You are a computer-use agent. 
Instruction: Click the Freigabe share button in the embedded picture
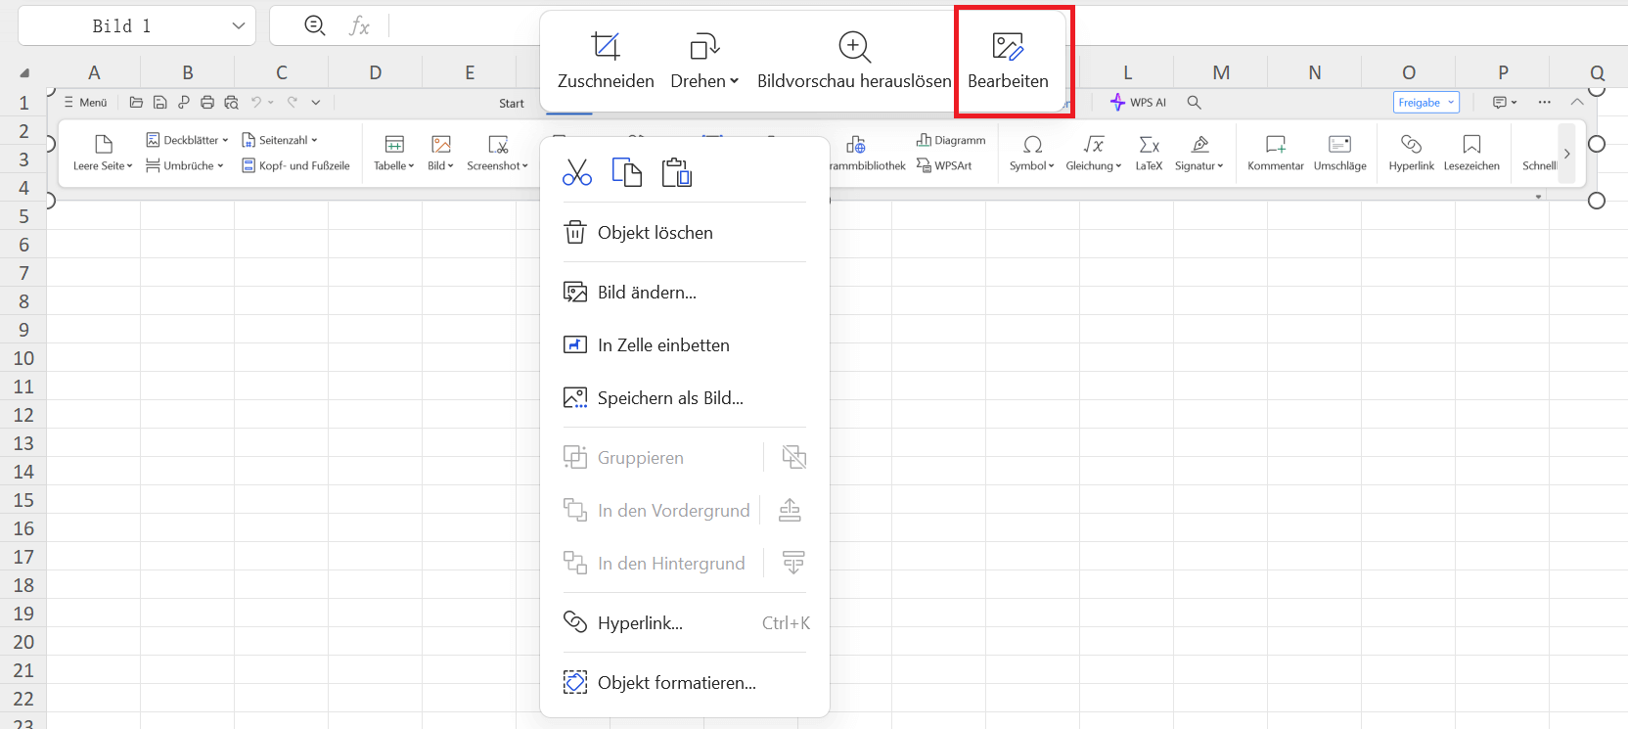click(1426, 103)
